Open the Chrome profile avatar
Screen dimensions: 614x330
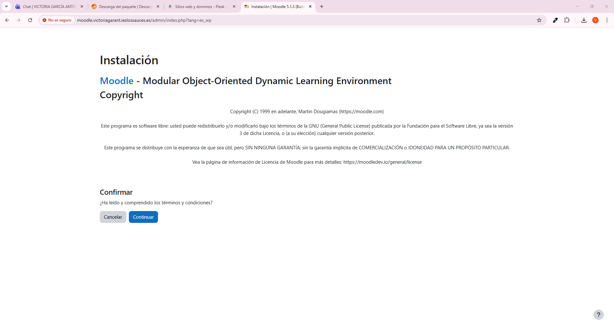pyautogui.click(x=595, y=20)
